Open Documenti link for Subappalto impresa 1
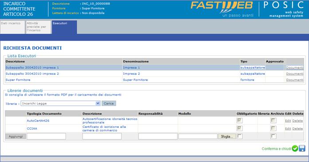The width and height of the screenshot is (309, 162). pyautogui.click(x=295, y=68)
